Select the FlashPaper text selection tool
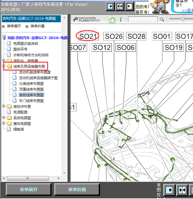Image resolution: width=193 pixels, height=199 pixels. click(121, 19)
